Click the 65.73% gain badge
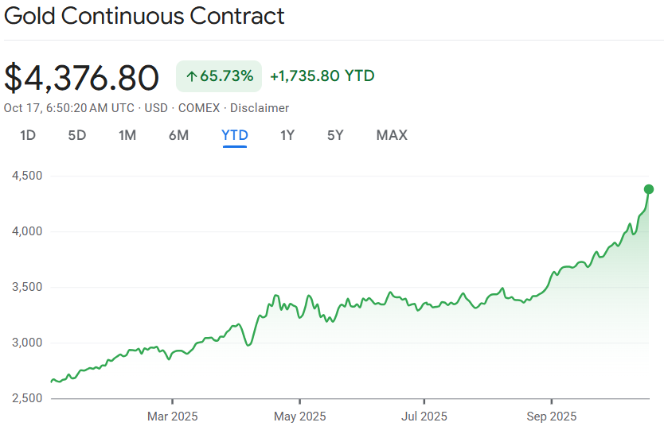664x434 pixels. [x=219, y=76]
